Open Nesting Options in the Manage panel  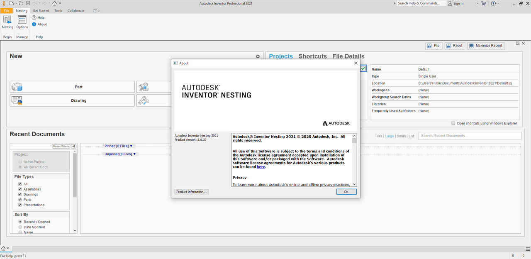[x=22, y=22]
